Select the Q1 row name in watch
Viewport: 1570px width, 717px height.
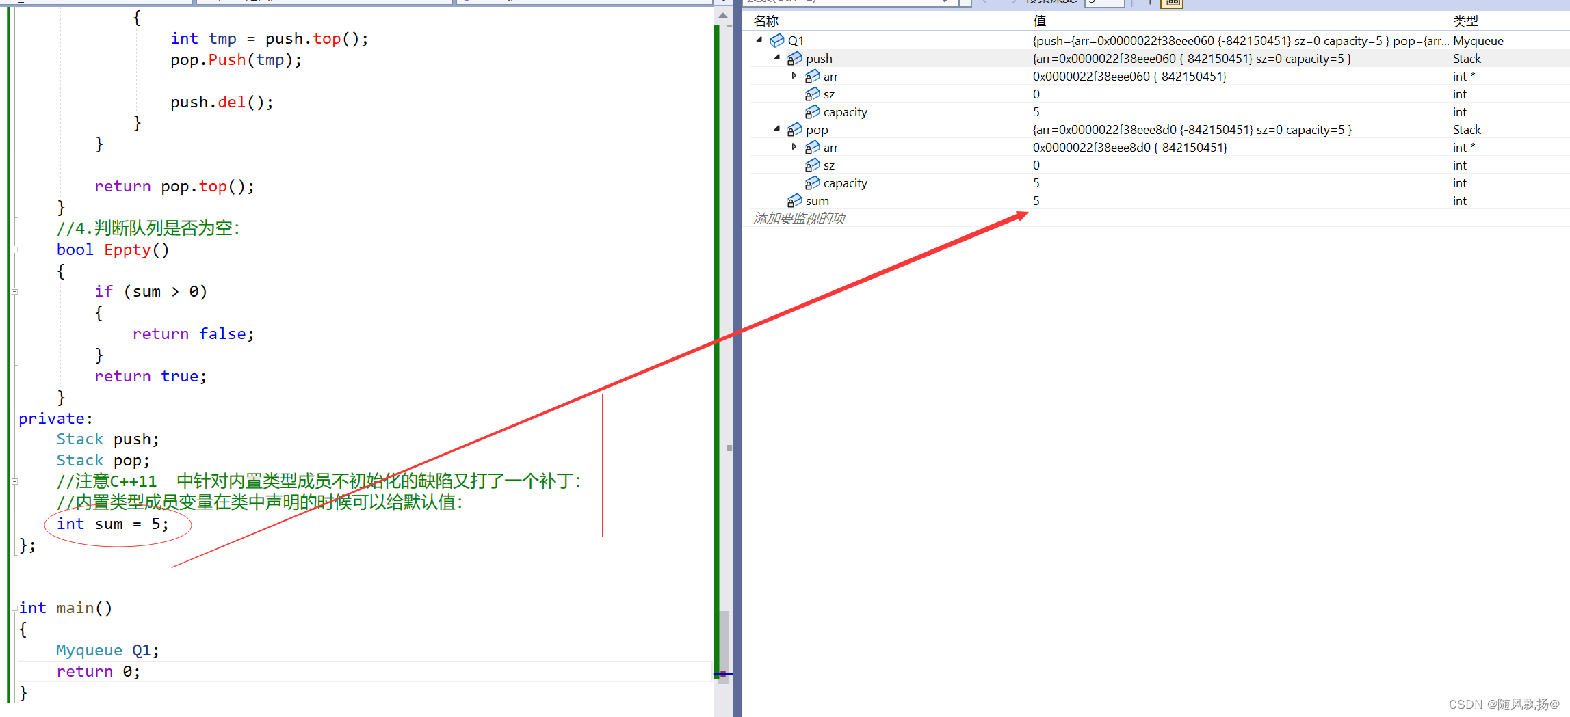coord(796,41)
